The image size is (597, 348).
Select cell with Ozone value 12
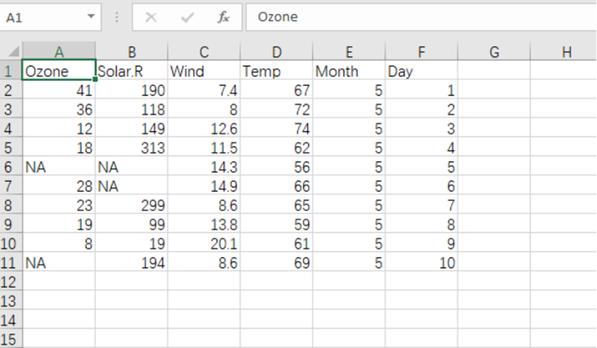click(58, 128)
